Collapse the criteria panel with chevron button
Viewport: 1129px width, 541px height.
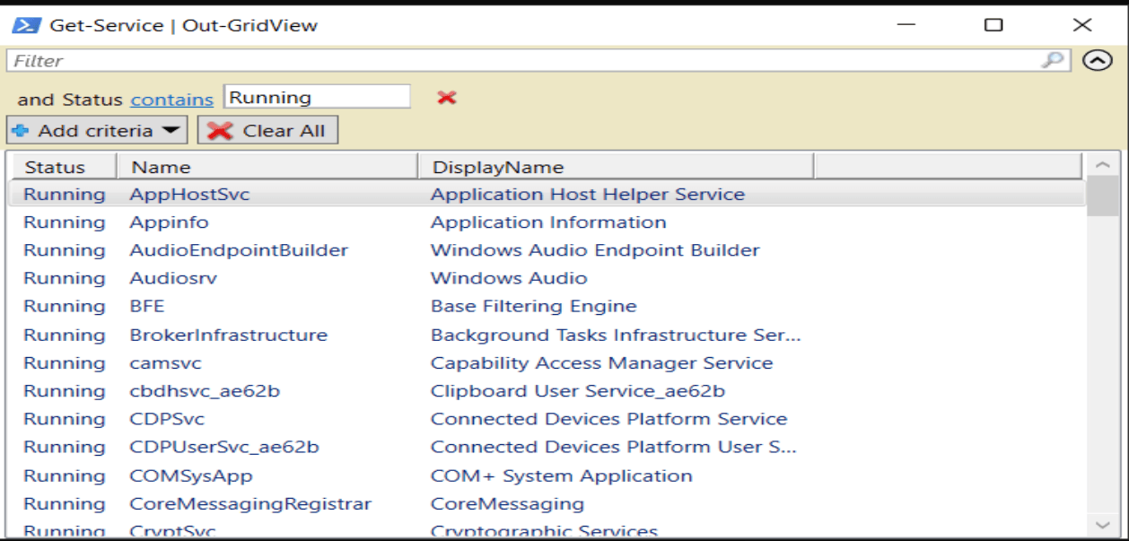(1097, 61)
